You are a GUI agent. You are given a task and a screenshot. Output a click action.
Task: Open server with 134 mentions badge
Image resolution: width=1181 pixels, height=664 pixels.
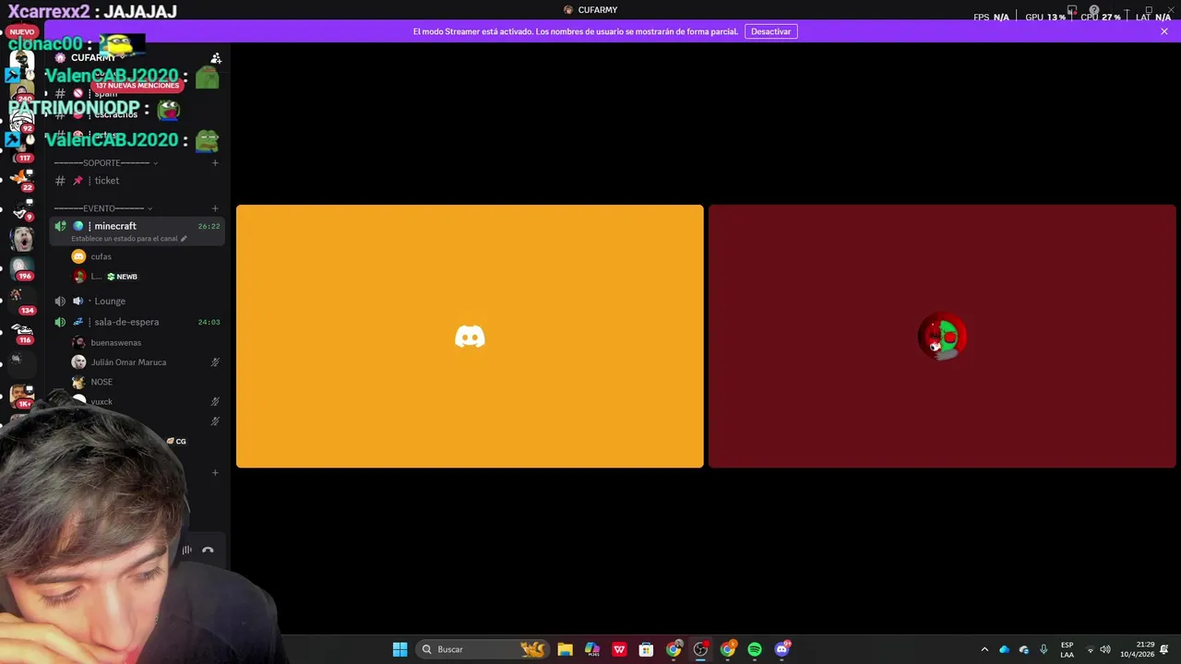(21, 300)
